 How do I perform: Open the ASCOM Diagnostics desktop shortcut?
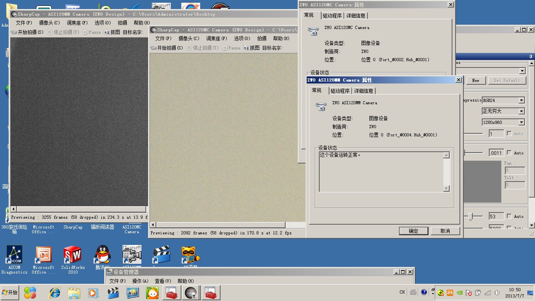click(x=14, y=259)
